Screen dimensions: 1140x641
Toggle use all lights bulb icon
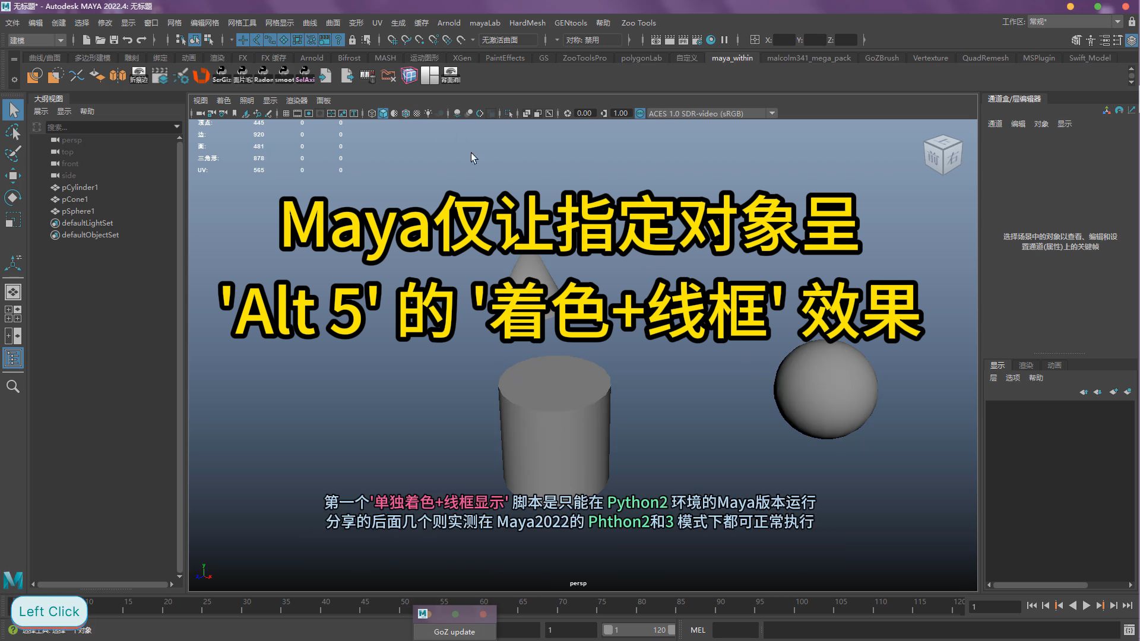428,113
